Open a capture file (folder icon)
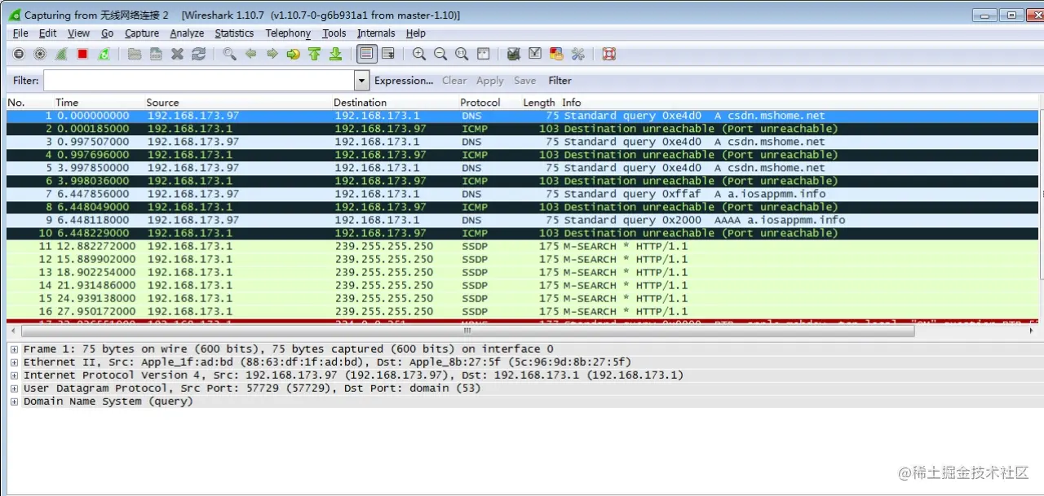 (135, 54)
